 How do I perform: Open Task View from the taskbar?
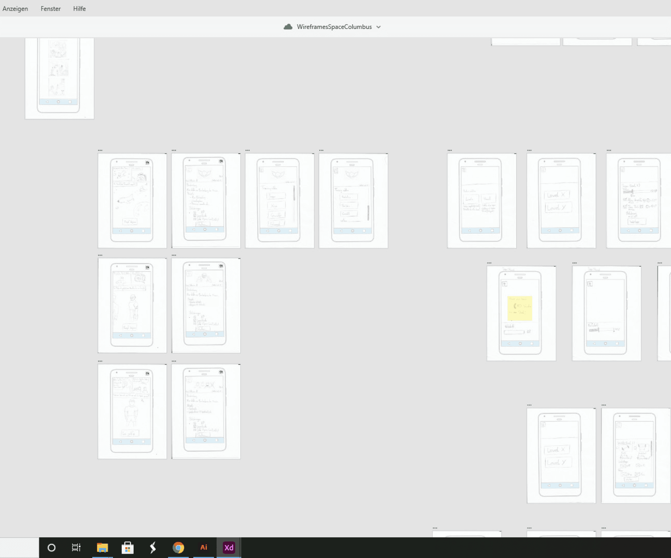click(x=76, y=548)
